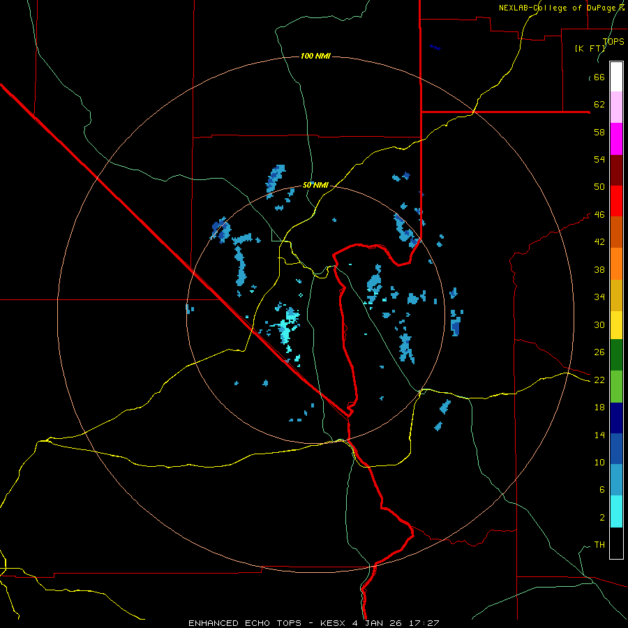The width and height of the screenshot is (628, 628).
Task: Click the black TH threshold legend swatch
Action: tap(616, 543)
